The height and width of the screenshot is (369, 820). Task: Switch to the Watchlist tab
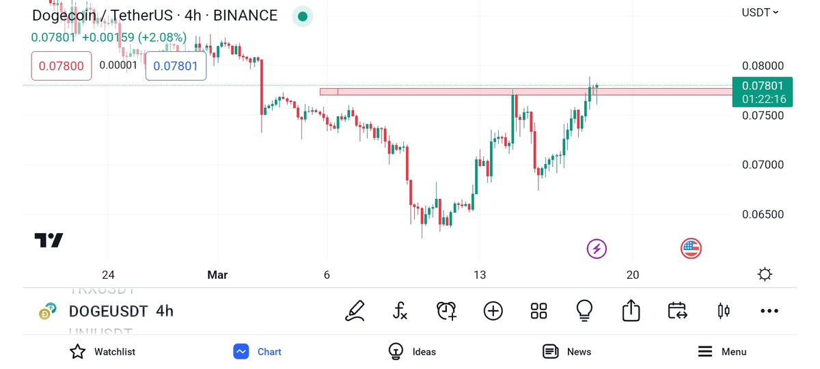(102, 352)
